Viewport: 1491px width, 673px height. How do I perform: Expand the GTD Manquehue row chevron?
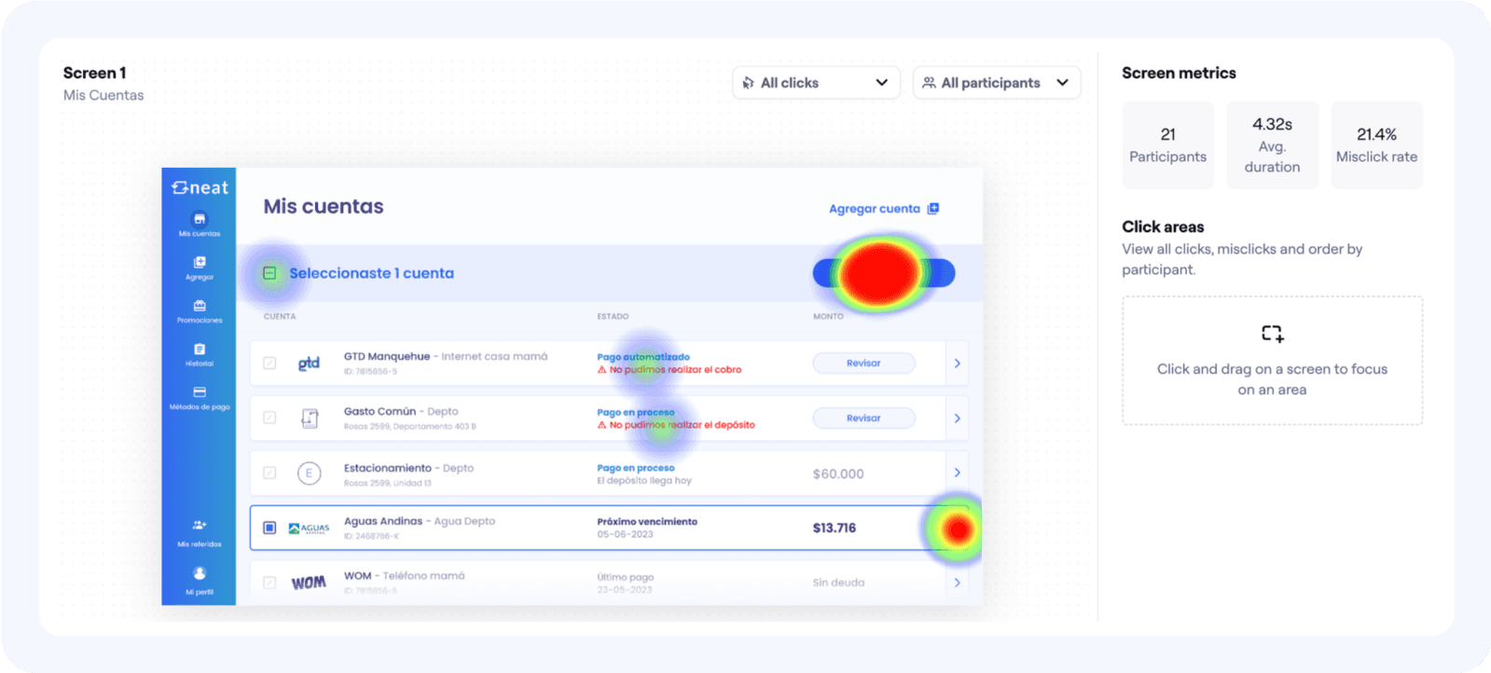pos(957,364)
